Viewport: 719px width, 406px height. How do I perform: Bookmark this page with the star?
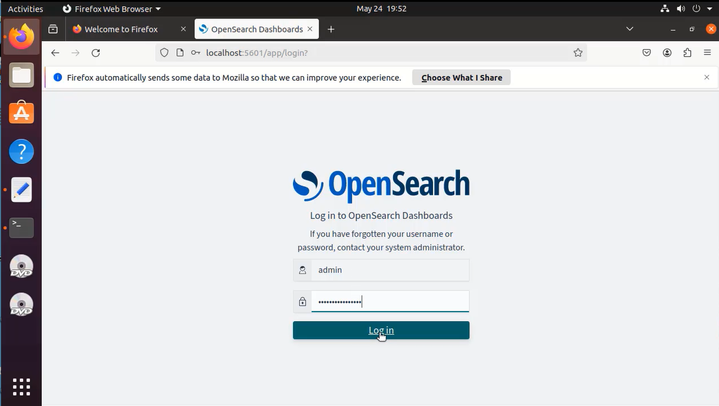(578, 53)
